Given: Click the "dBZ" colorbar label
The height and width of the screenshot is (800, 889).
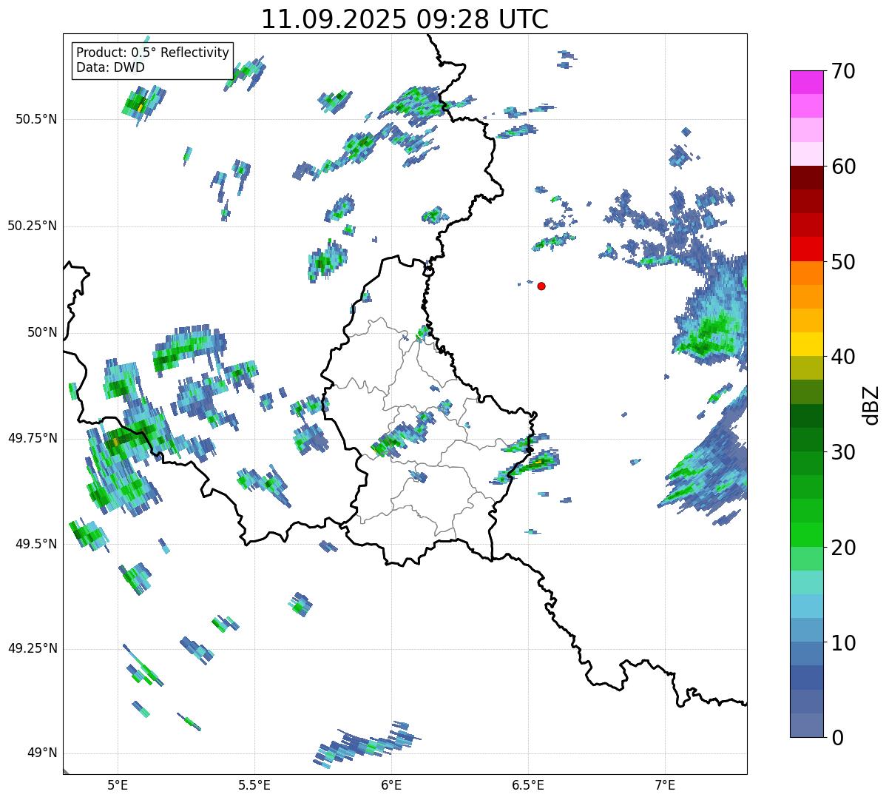Looking at the screenshot, I should coord(872,404).
